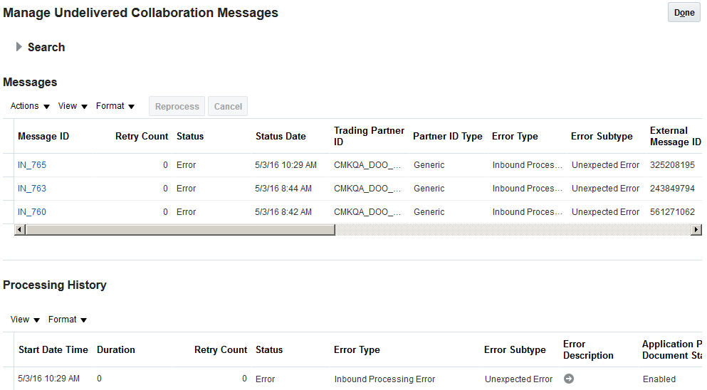Screen dimensions: 707x390
Task: Open message IN_765 link
Action: (x=32, y=165)
